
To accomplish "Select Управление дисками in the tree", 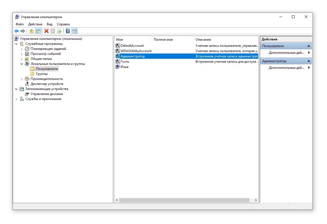I will coord(47,94).
